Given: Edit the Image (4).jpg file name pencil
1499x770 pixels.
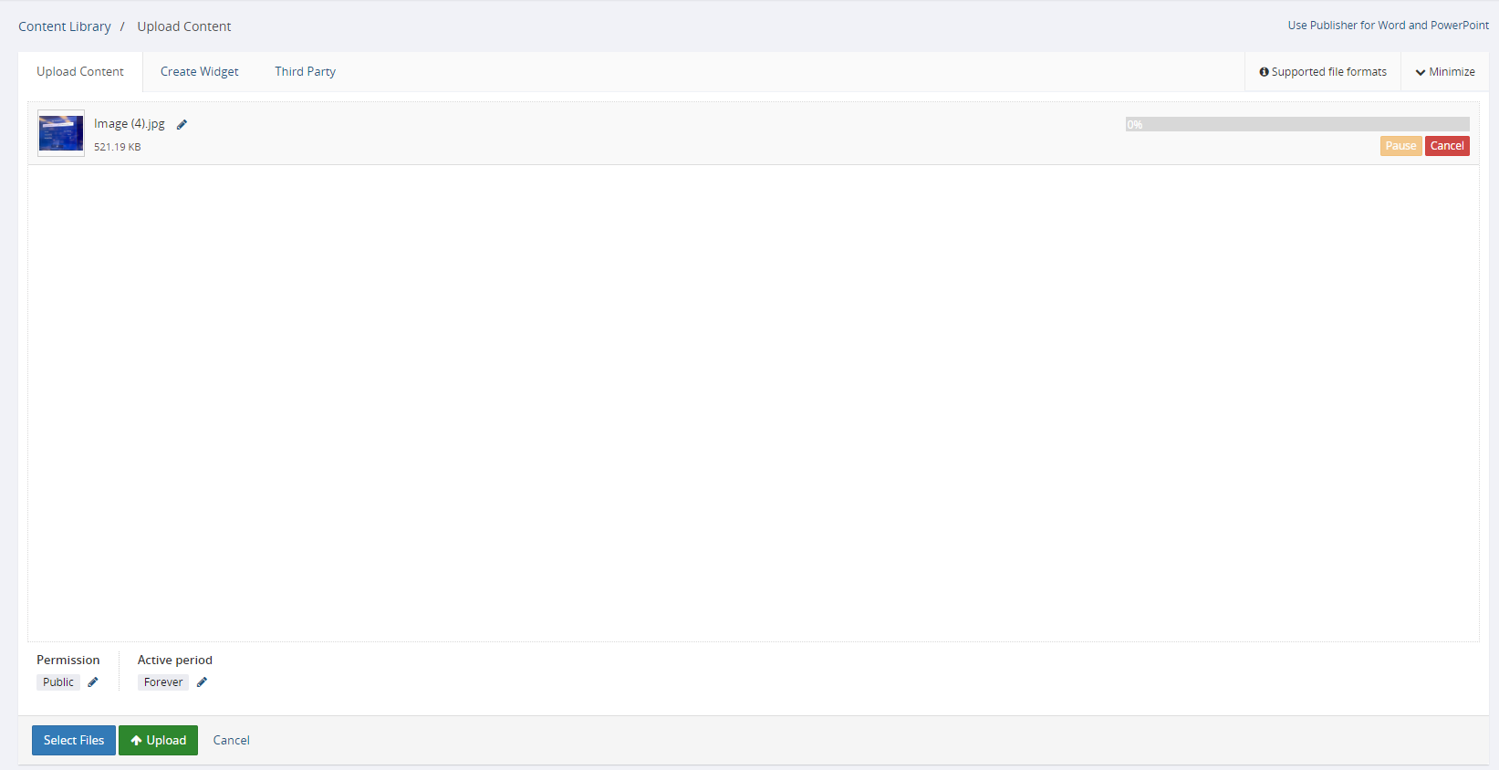Looking at the screenshot, I should point(182,125).
